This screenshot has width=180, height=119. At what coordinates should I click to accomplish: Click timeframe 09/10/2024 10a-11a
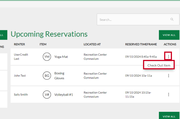[x=138, y=75]
